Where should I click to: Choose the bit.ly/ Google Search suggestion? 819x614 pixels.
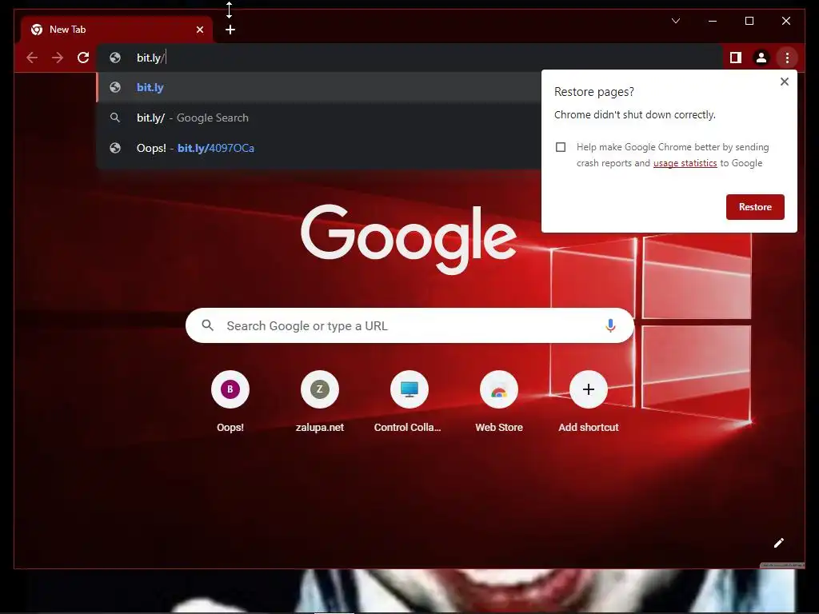pos(318,118)
